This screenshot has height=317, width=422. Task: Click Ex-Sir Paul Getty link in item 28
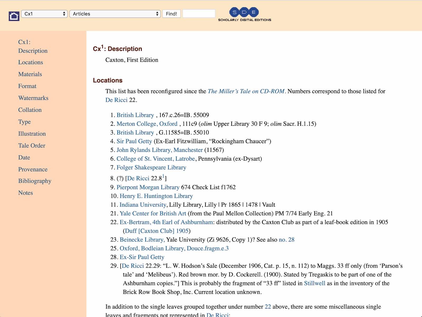142,257
